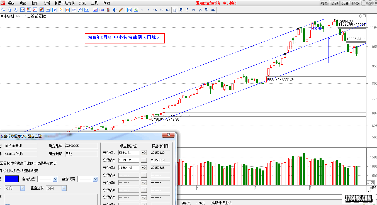Viewport: 377px width, 205px height.
Task: Click the indicator wave chart icon
Action: (95, 10)
